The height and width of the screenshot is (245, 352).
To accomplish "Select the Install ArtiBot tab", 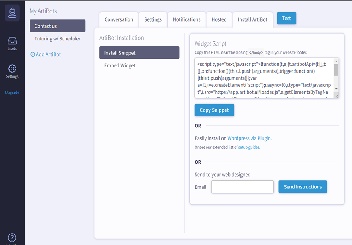I will point(253,19).
